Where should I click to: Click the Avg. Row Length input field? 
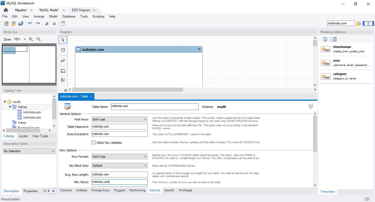(x=120, y=175)
